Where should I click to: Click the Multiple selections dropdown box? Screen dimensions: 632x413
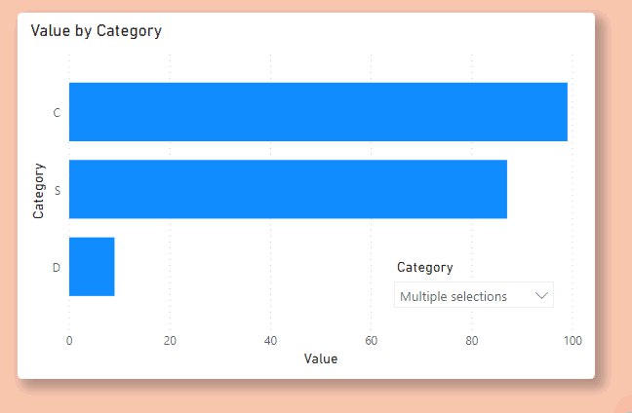pos(474,295)
